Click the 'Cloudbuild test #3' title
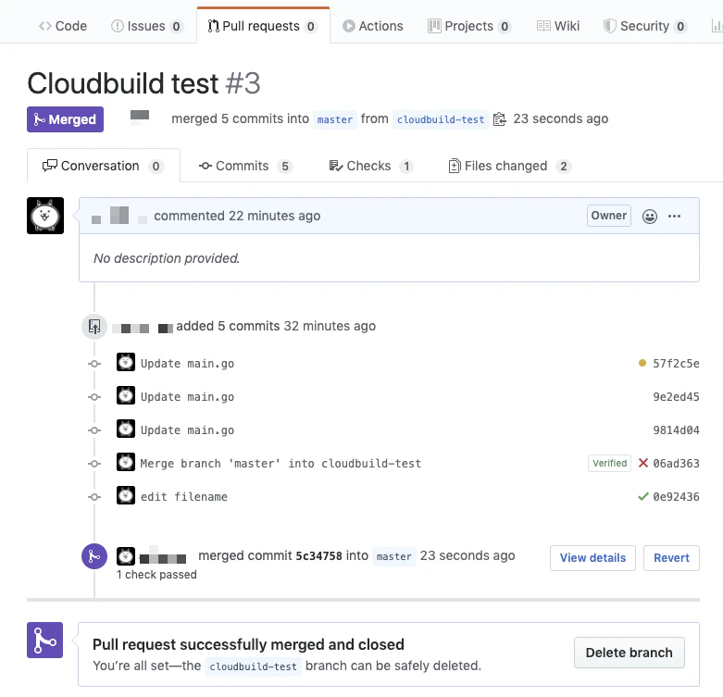Viewport: 723px width, 697px height. point(143,83)
